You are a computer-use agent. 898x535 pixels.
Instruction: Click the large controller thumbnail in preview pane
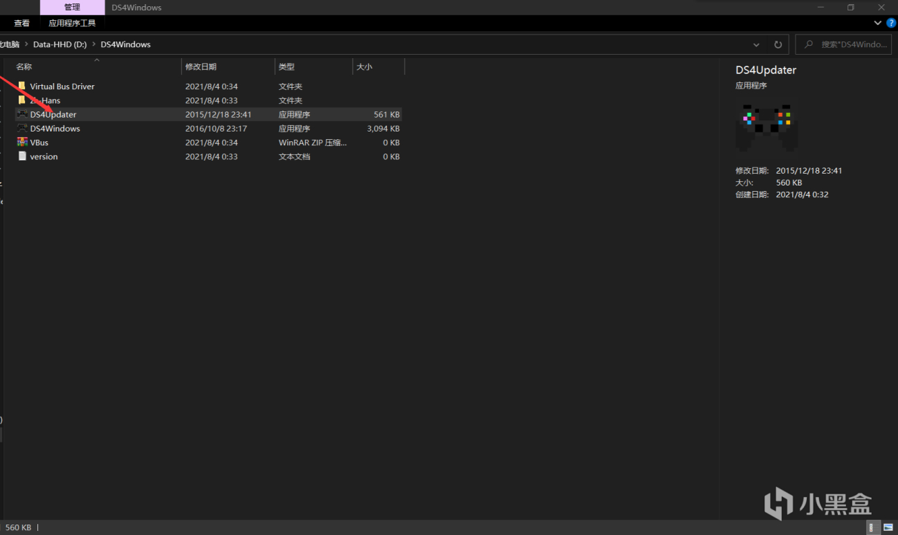[767, 128]
